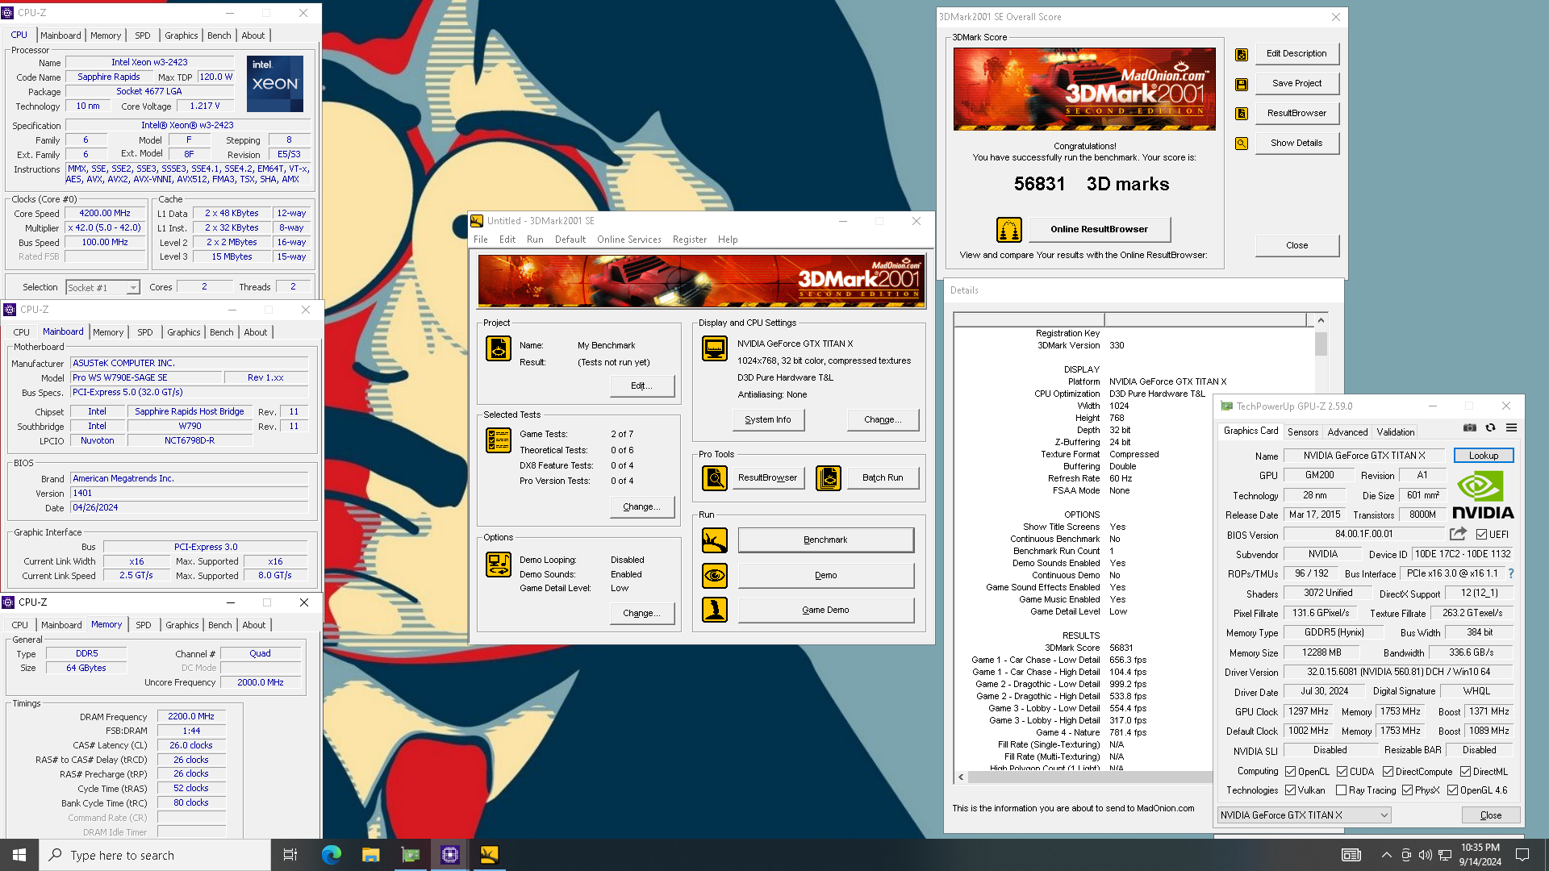Image resolution: width=1549 pixels, height=871 pixels.
Task: Click the CPU-Z taskbar icon
Action: point(450,855)
